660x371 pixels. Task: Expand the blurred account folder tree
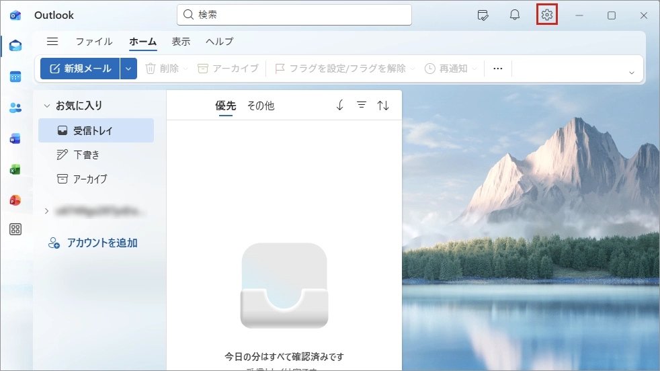click(x=46, y=211)
